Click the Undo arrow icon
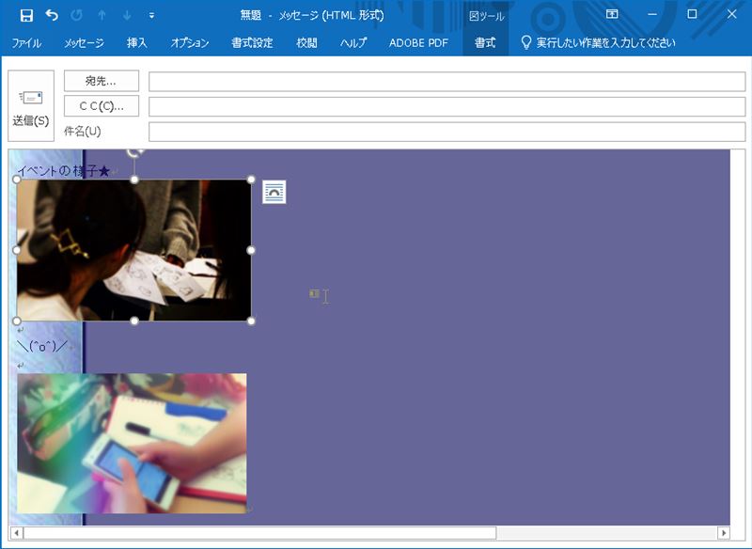Image resolution: width=752 pixels, height=549 pixels. point(52,15)
